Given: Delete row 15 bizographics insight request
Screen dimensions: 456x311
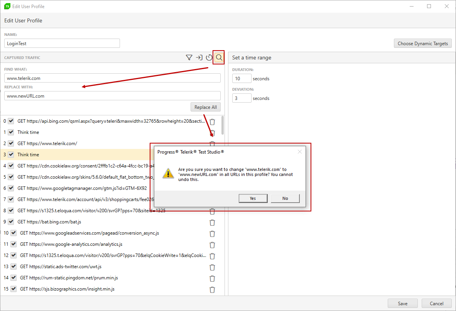Looking at the screenshot, I should [212, 290].
